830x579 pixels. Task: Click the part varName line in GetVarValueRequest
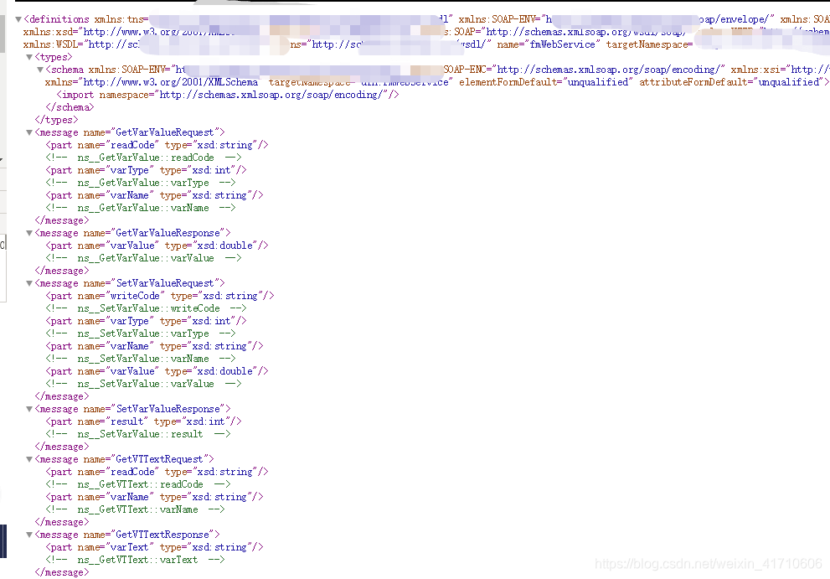pos(155,195)
